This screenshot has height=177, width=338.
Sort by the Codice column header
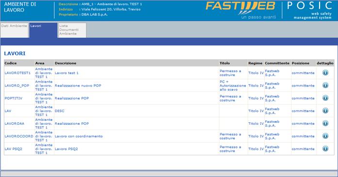(x=11, y=63)
